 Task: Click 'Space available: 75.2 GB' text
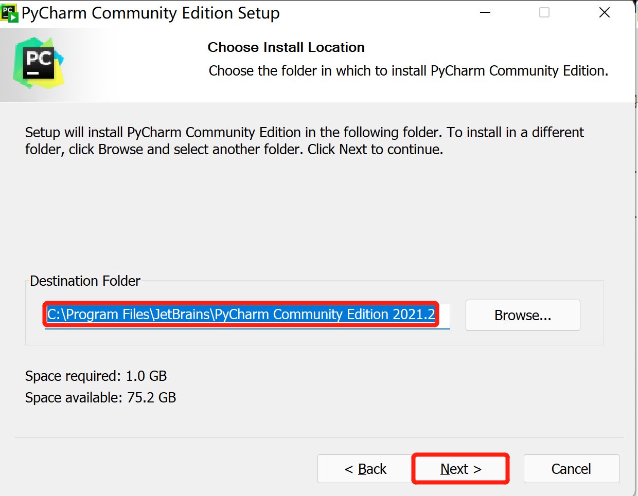(101, 397)
